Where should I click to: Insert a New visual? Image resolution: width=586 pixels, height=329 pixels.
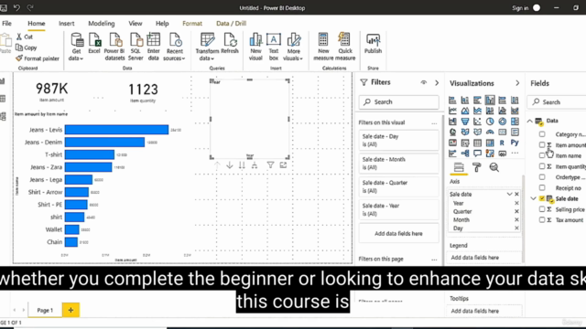tap(255, 47)
